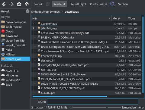Open Hálózat network place
This screenshot has width=145, height=110.
(15, 54)
